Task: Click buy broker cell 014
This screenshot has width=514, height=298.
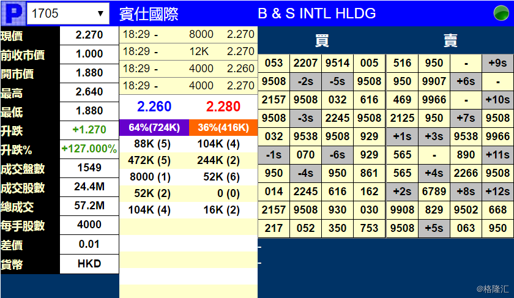Action: pos(274,192)
